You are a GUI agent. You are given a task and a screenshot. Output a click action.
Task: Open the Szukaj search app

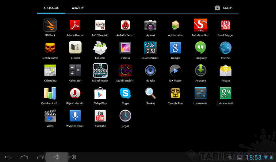[150, 93]
